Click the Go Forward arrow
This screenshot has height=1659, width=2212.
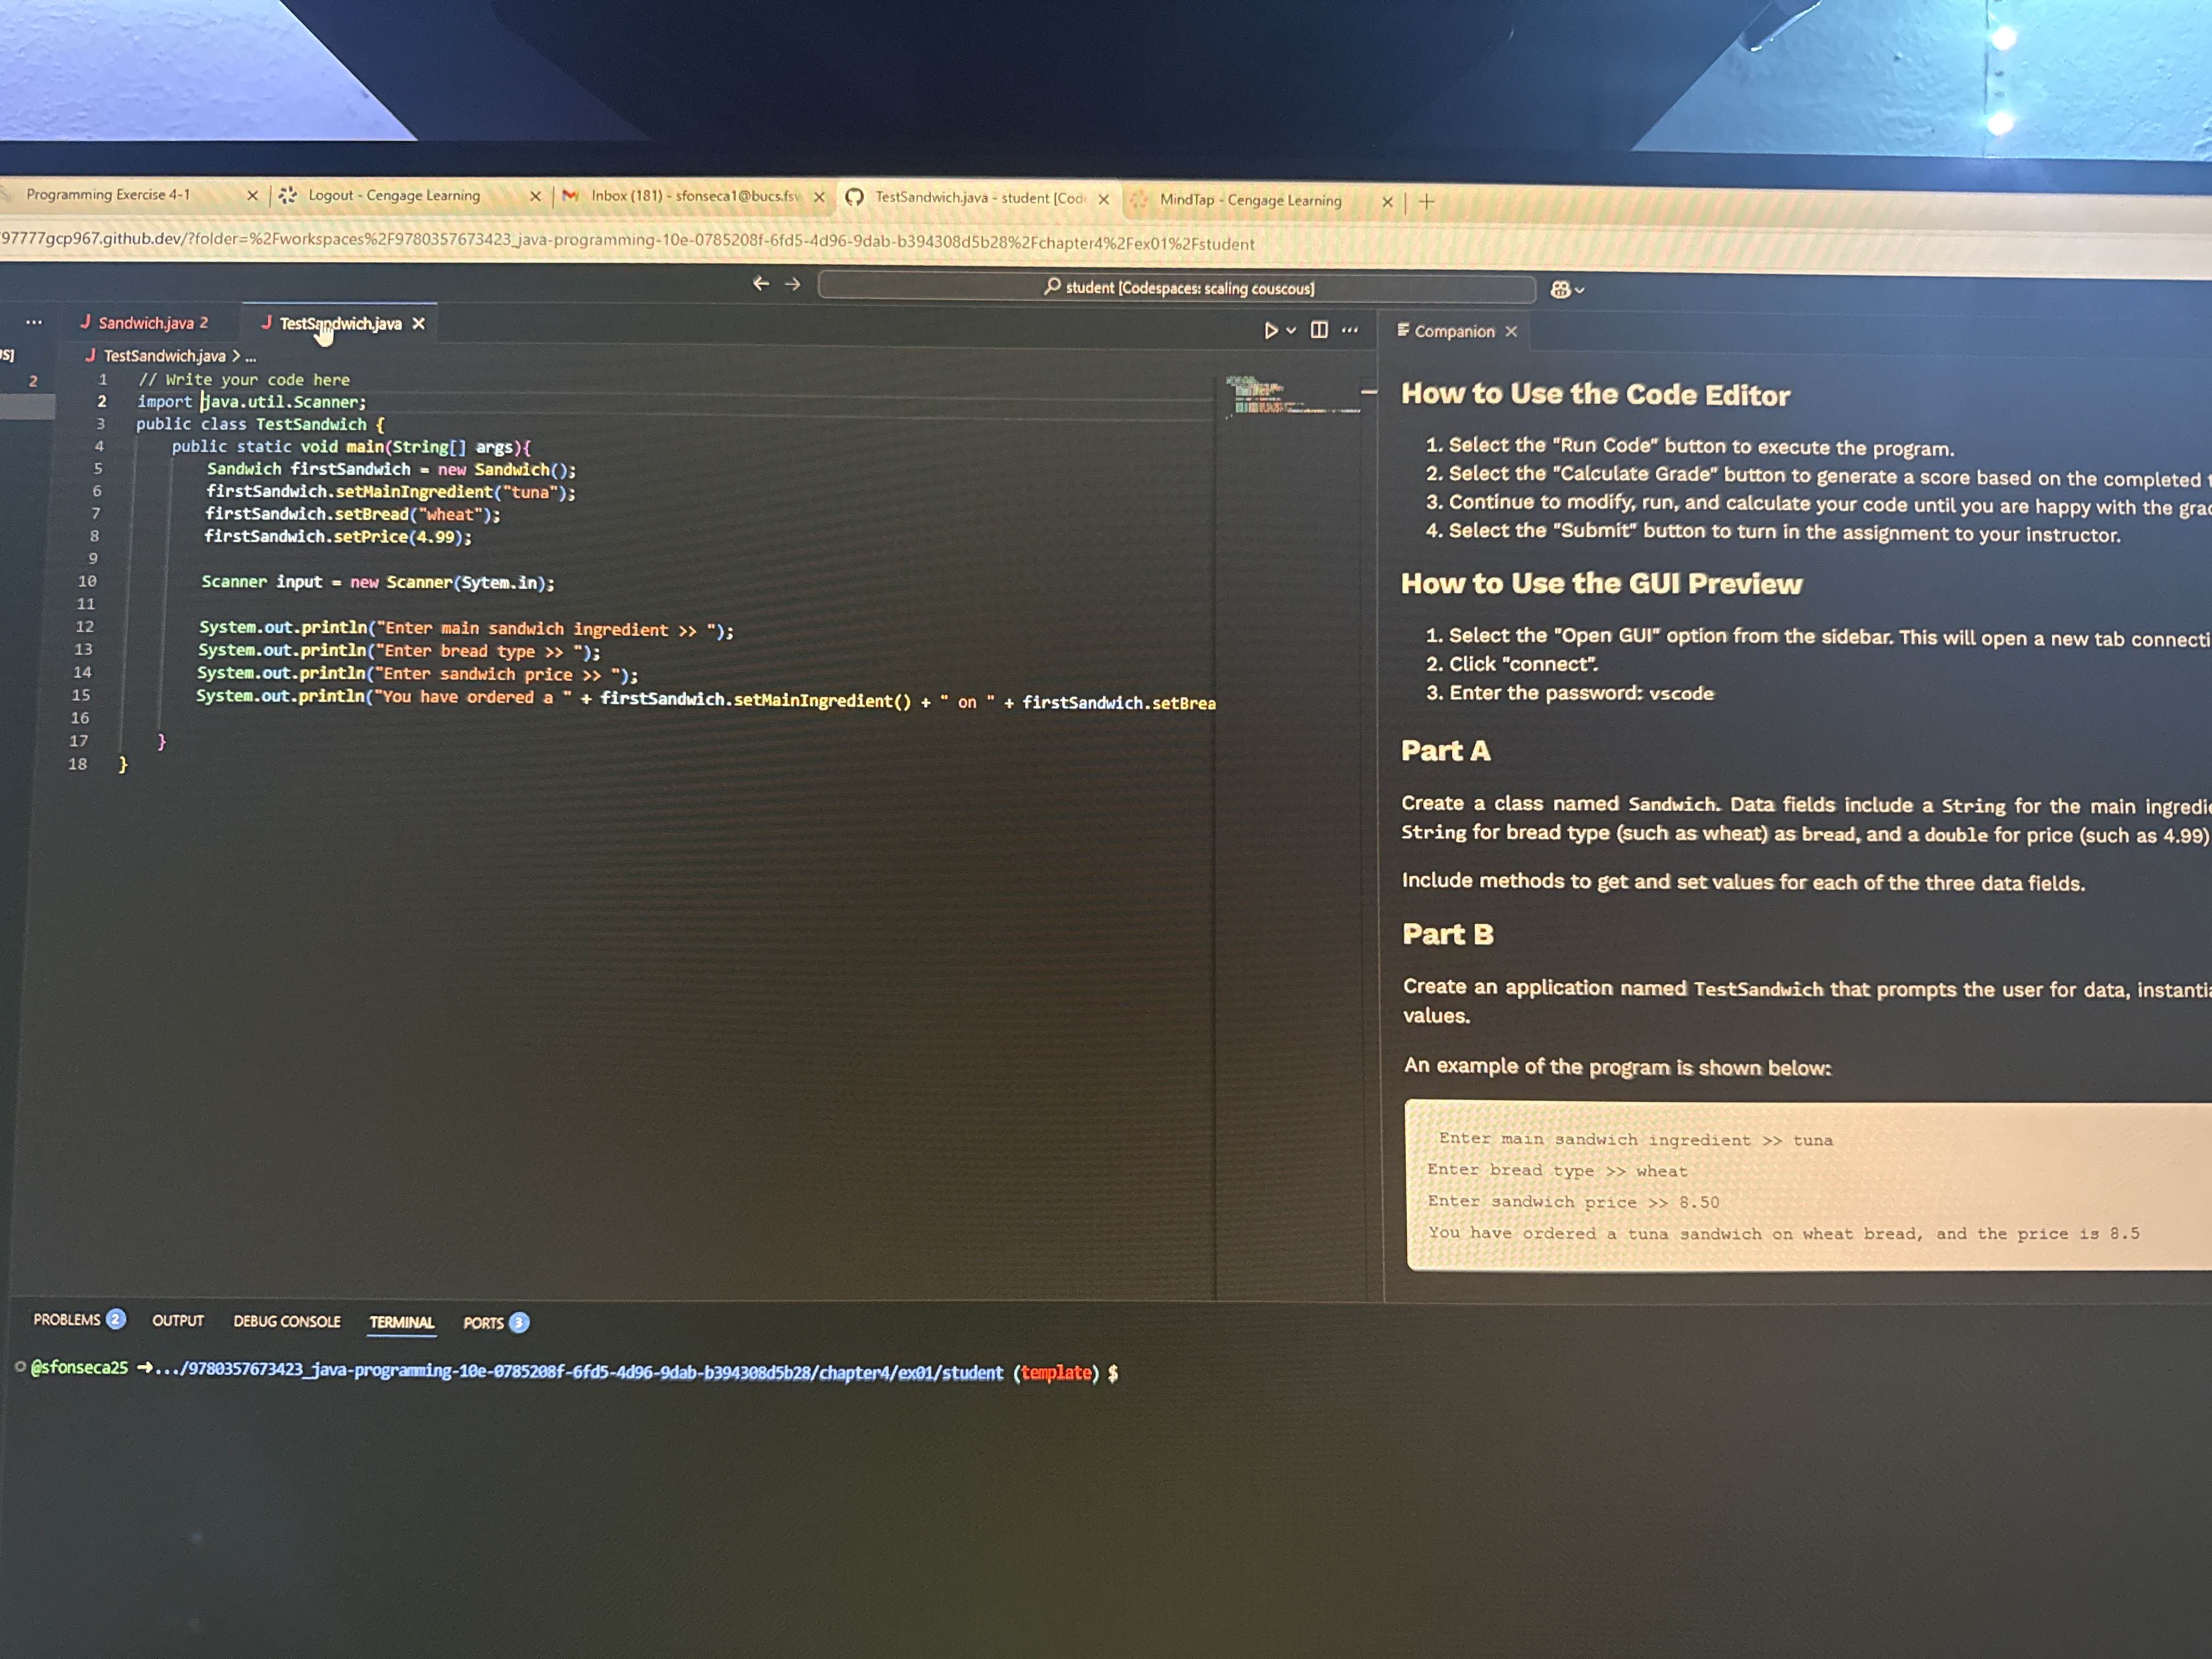click(793, 285)
